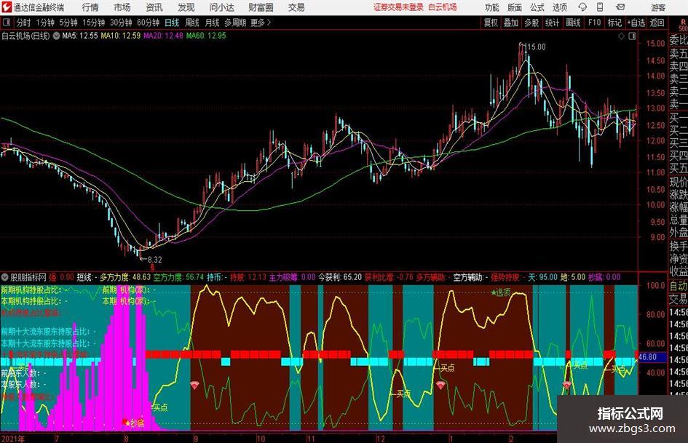Add stock via +自选 button
688x443 pixels.
coord(636,23)
